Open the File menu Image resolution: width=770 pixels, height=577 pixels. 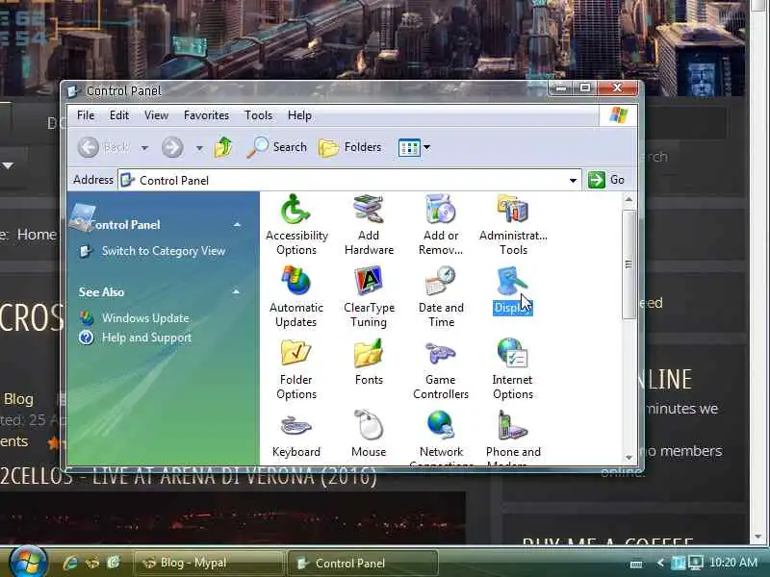click(86, 115)
